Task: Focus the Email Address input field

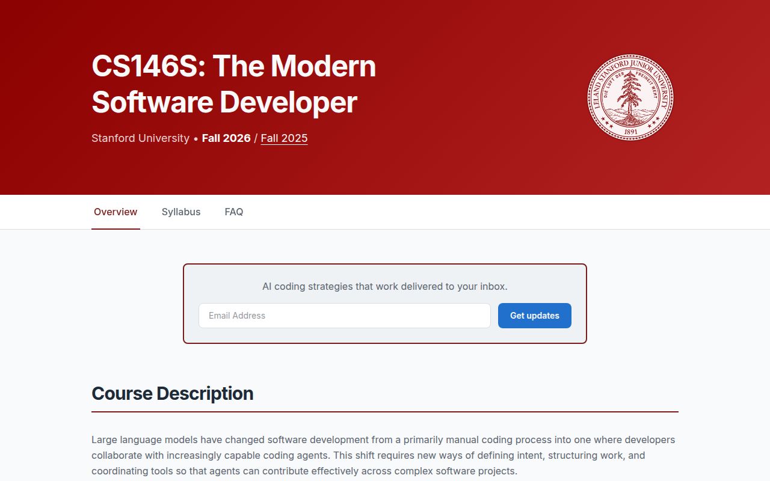Action: click(x=345, y=316)
